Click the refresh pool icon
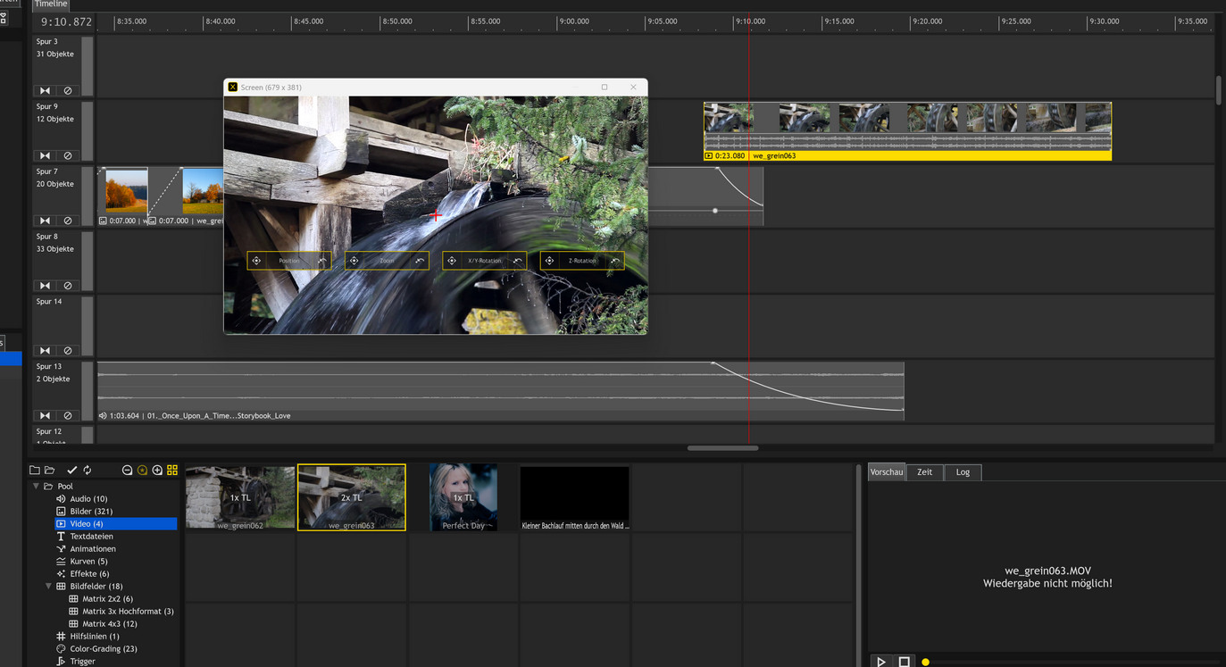This screenshot has width=1226, height=667. click(88, 470)
